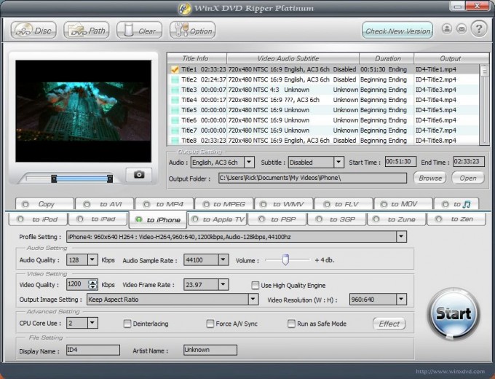
Task: Open the video Effect settings
Action: [389, 324]
